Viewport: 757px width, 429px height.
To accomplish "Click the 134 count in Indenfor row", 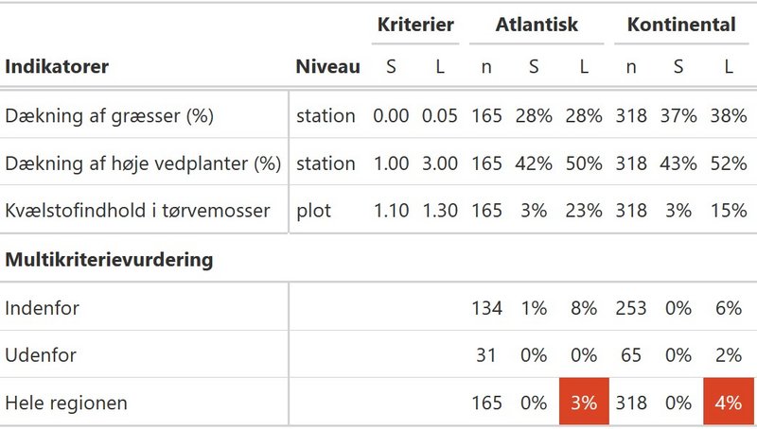I will tap(486, 308).
